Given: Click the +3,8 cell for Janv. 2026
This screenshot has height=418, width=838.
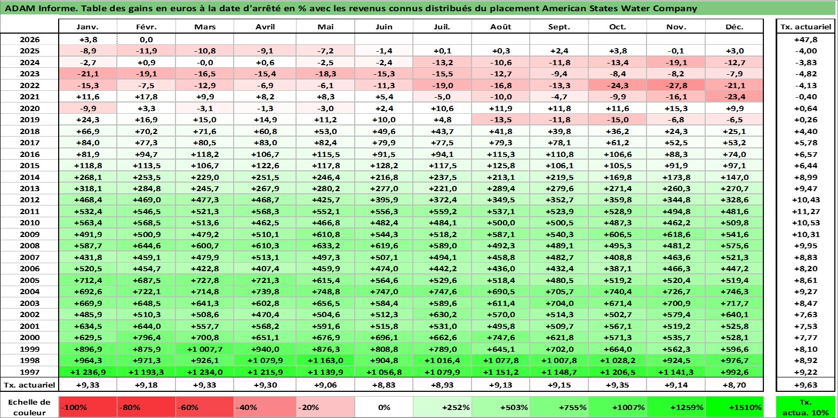Looking at the screenshot, I should 87,40.
